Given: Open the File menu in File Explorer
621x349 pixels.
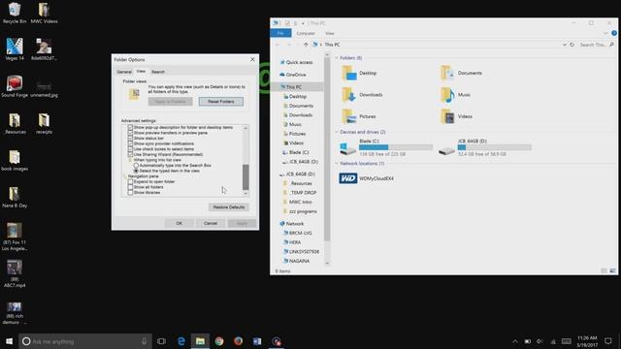Looking at the screenshot, I should click(280, 33).
